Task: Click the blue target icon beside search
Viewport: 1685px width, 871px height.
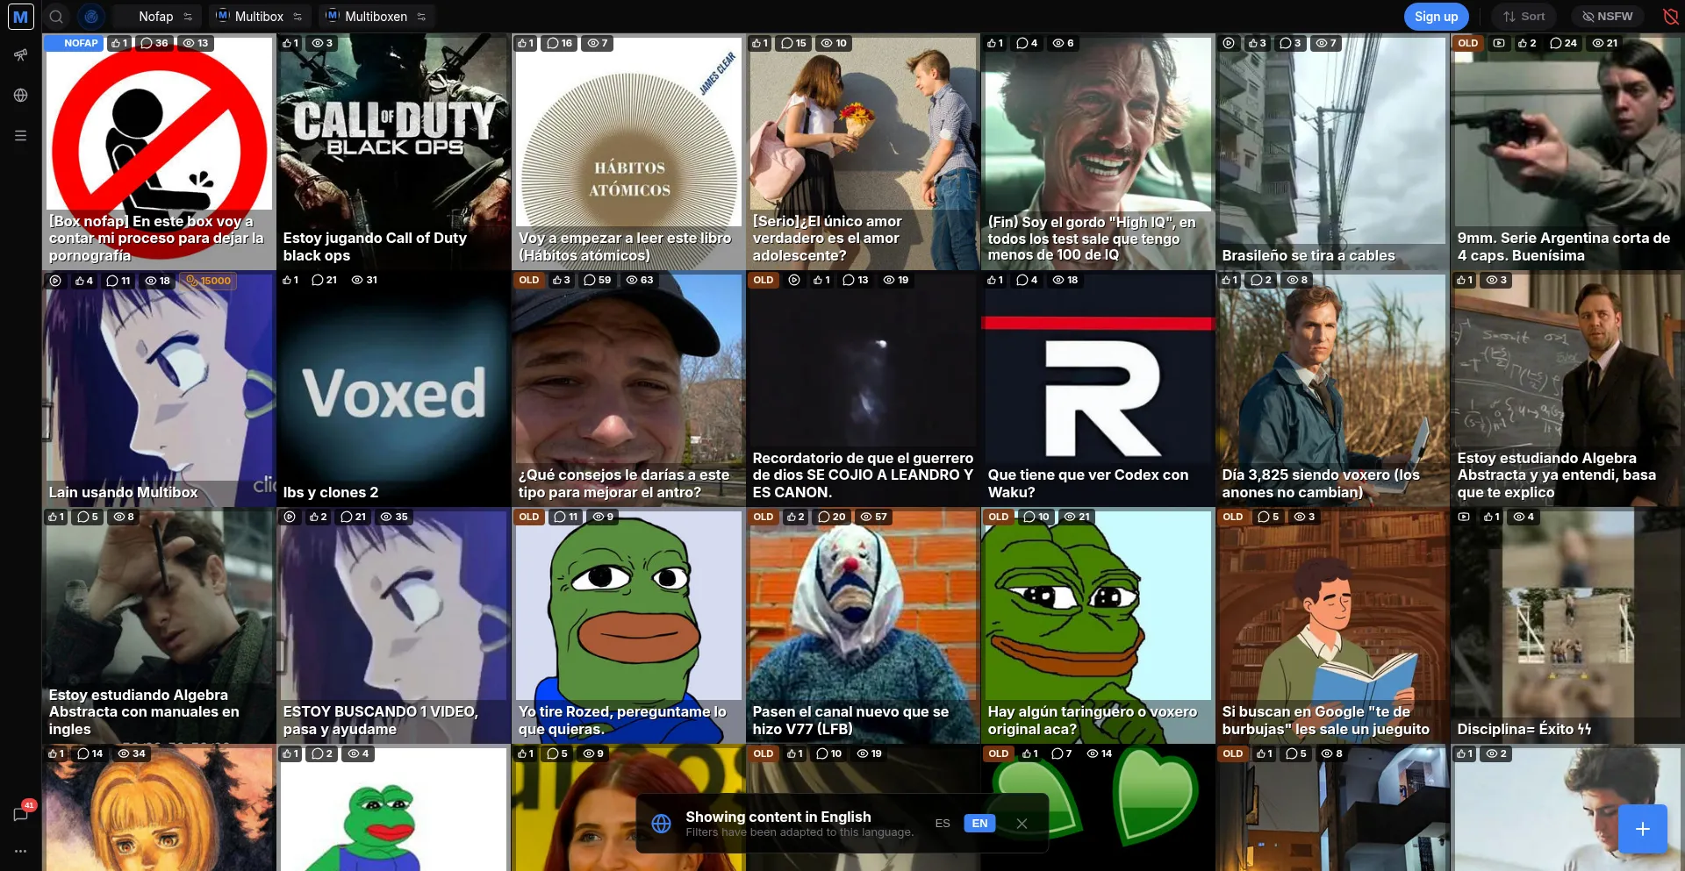Action: (x=91, y=17)
